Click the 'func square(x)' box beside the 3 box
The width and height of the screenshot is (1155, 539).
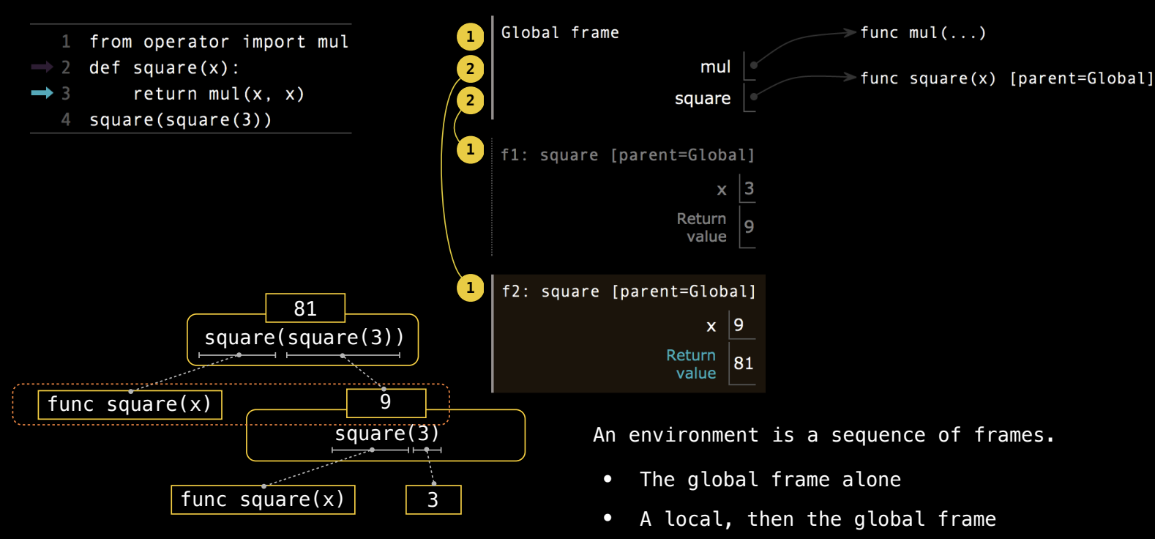click(x=263, y=499)
